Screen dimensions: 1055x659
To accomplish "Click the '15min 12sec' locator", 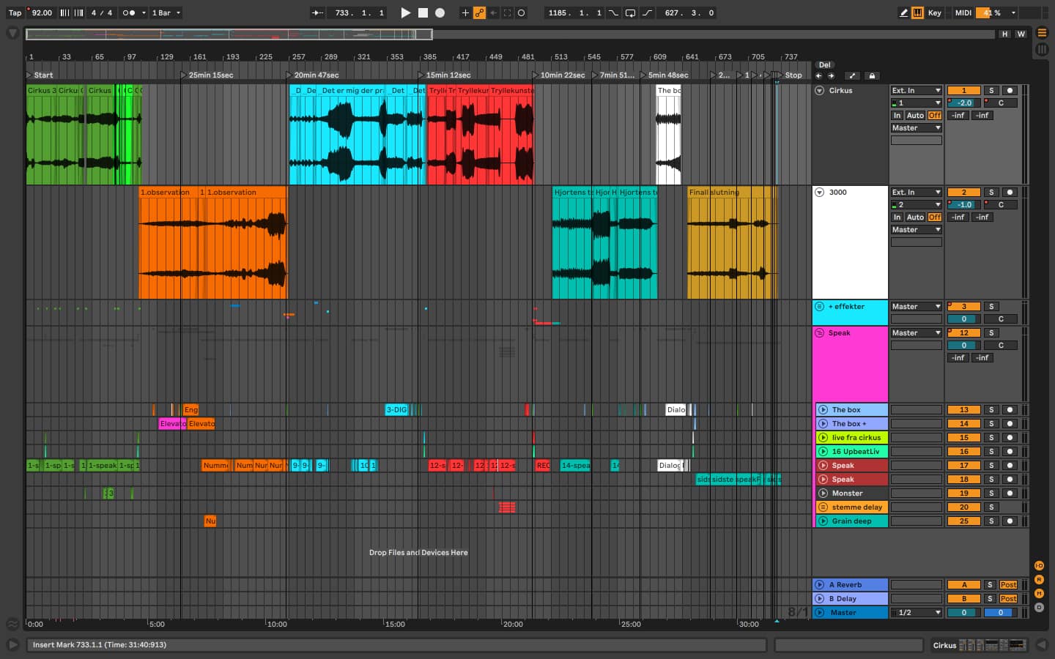I will click(444, 75).
